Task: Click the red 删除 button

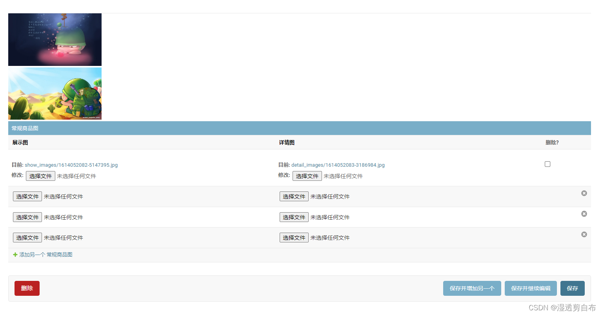Action: (x=27, y=288)
